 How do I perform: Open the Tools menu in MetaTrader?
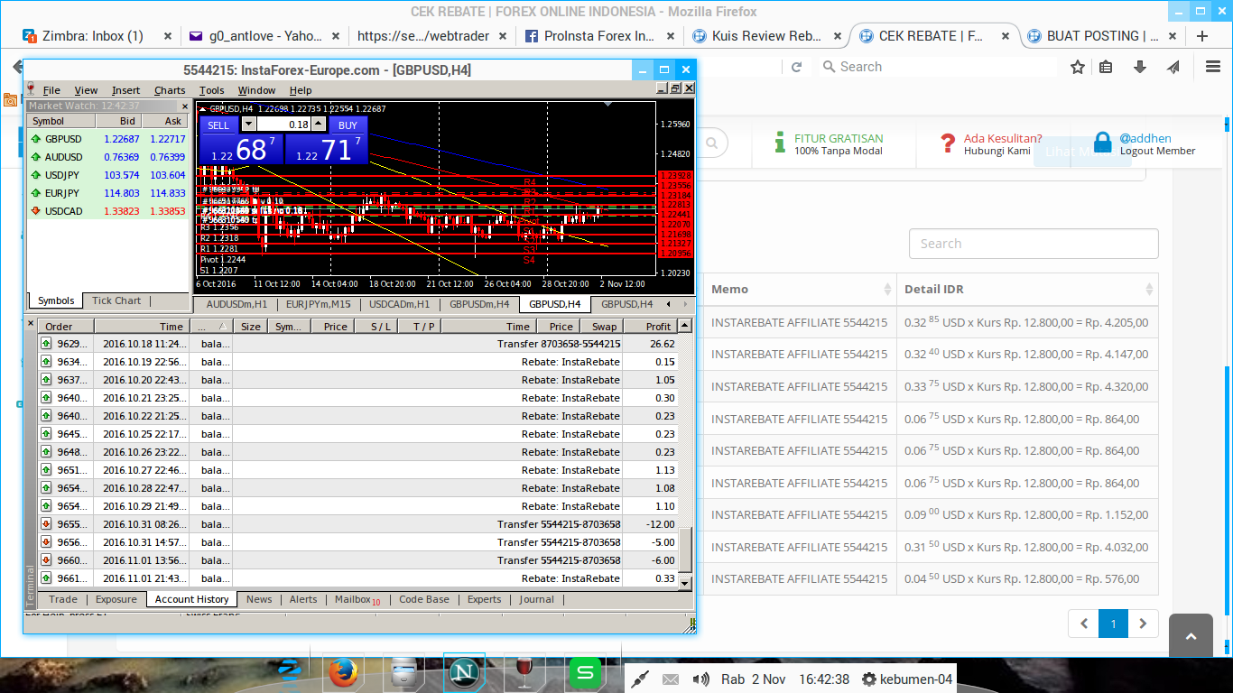(211, 90)
